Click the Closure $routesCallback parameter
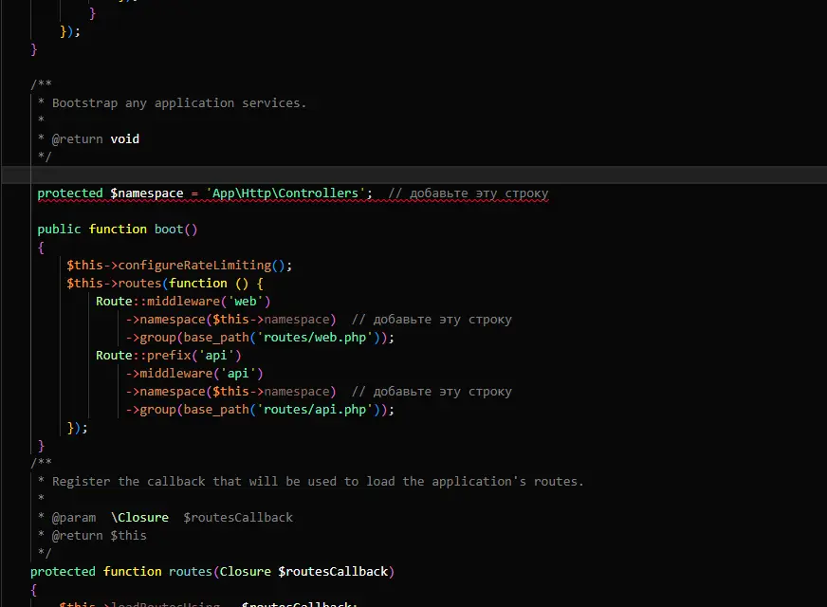This screenshot has height=607, width=827. click(x=303, y=572)
